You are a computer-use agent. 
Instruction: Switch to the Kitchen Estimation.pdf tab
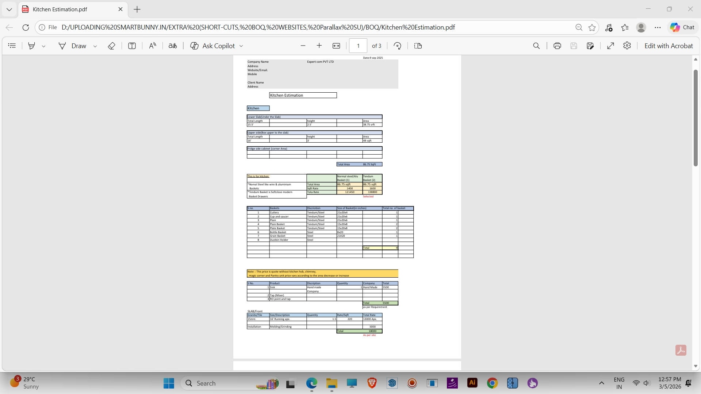pos(60,9)
